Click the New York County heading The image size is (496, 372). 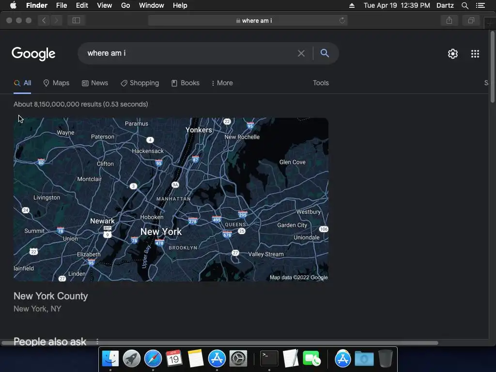50,296
